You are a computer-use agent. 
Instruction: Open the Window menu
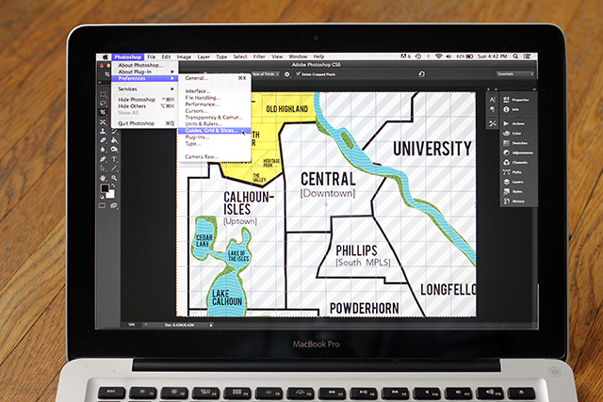point(298,56)
